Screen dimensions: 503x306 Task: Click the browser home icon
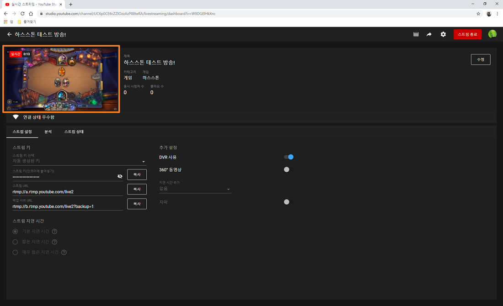[31, 13]
